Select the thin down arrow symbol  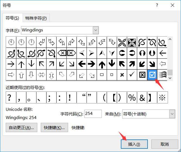[31, 64]
